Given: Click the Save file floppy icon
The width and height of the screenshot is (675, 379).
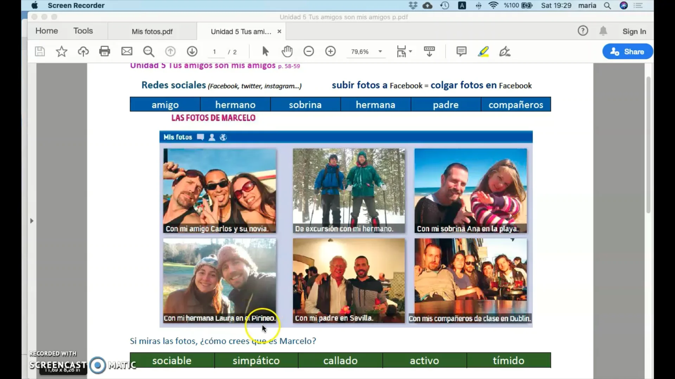Looking at the screenshot, I should click(40, 52).
